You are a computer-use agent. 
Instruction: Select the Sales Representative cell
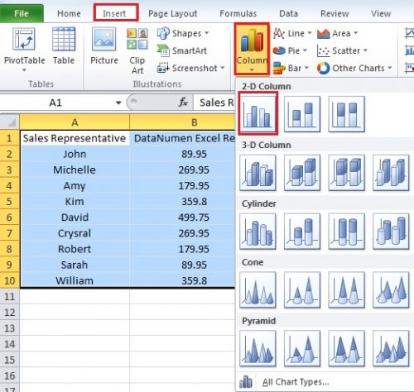[x=75, y=138]
